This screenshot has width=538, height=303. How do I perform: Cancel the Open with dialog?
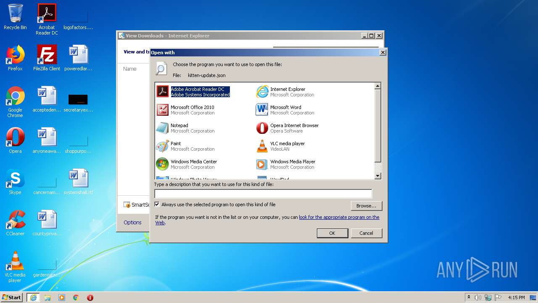click(x=366, y=233)
